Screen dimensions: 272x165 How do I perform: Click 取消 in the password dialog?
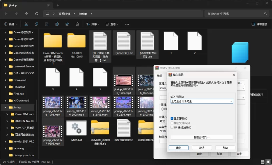coord(202,148)
